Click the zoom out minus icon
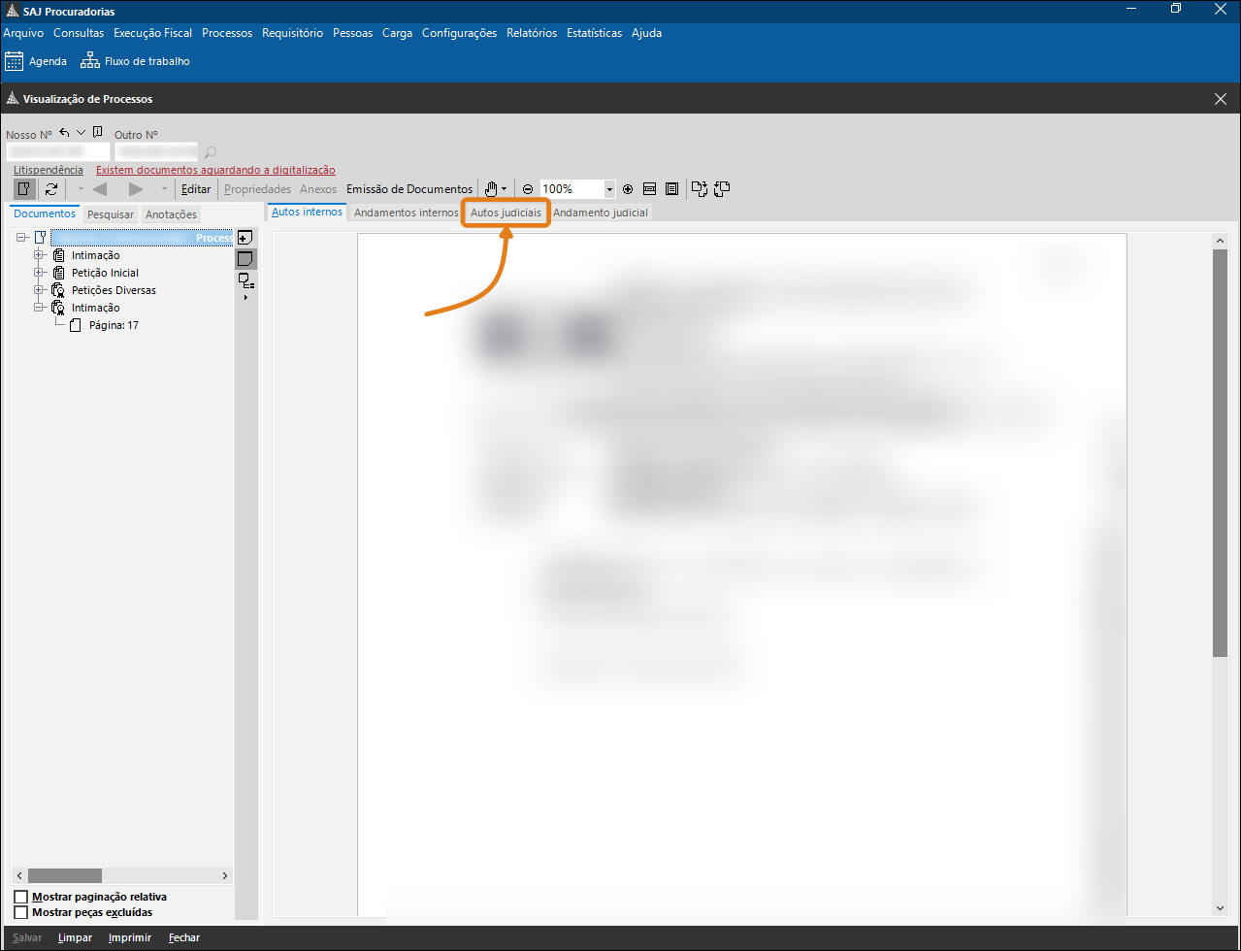The width and height of the screenshot is (1241, 951). coord(528,189)
